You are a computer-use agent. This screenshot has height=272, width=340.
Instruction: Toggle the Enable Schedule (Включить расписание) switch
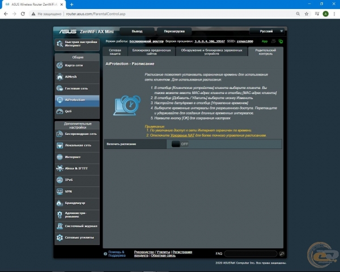pyautogui.click(x=180, y=144)
